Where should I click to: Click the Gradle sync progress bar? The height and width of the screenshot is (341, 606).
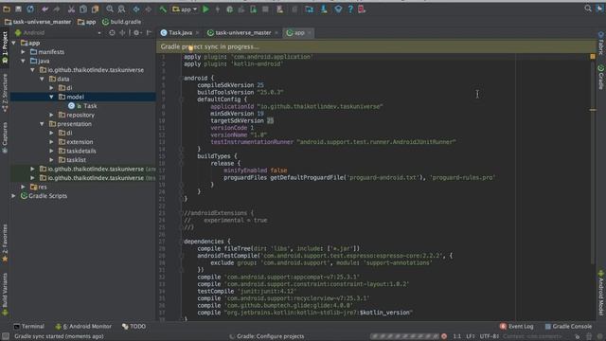click(x=404, y=336)
